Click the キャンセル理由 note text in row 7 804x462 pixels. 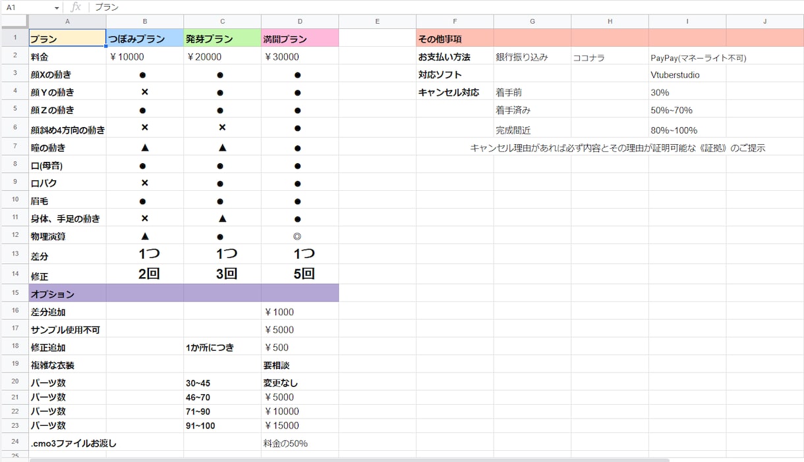pos(617,148)
